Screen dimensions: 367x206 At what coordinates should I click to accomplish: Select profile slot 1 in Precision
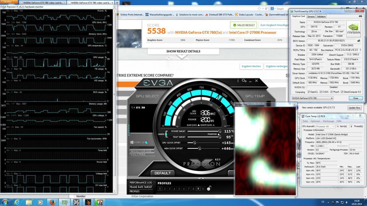[x=160, y=189]
